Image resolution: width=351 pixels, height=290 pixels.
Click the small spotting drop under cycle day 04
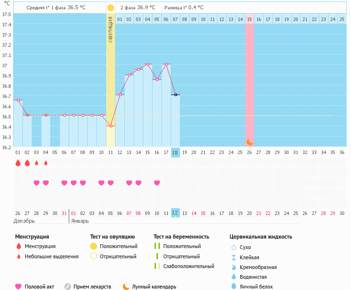46,163
